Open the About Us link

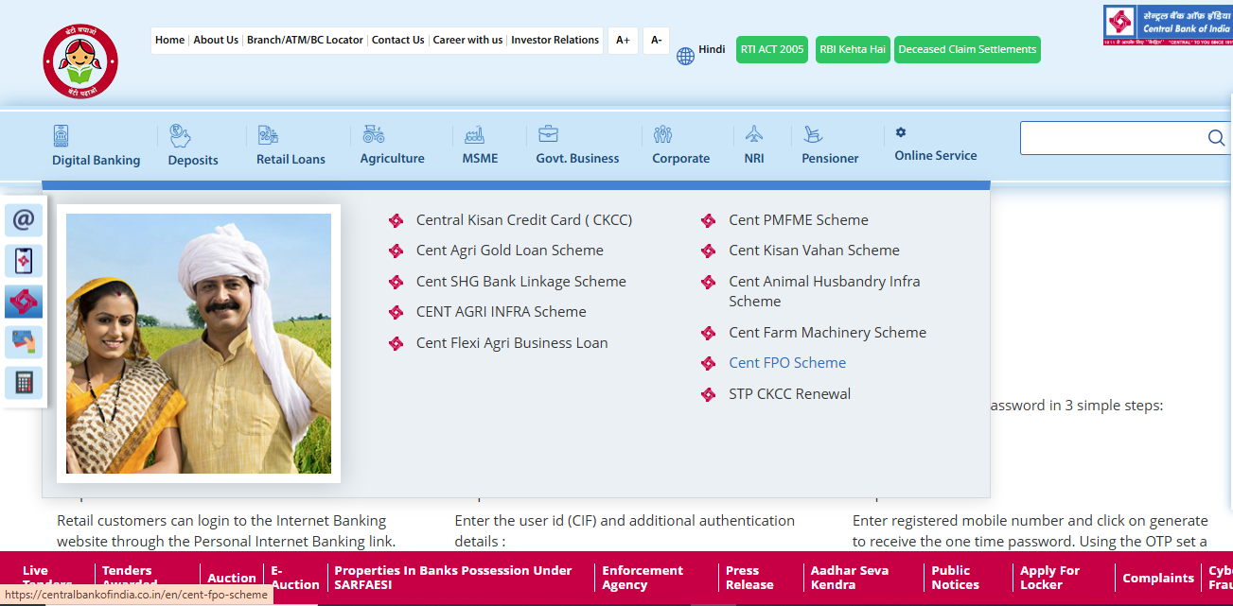pyautogui.click(x=216, y=40)
